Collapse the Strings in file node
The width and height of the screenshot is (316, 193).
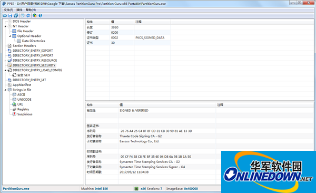click(x=5, y=90)
